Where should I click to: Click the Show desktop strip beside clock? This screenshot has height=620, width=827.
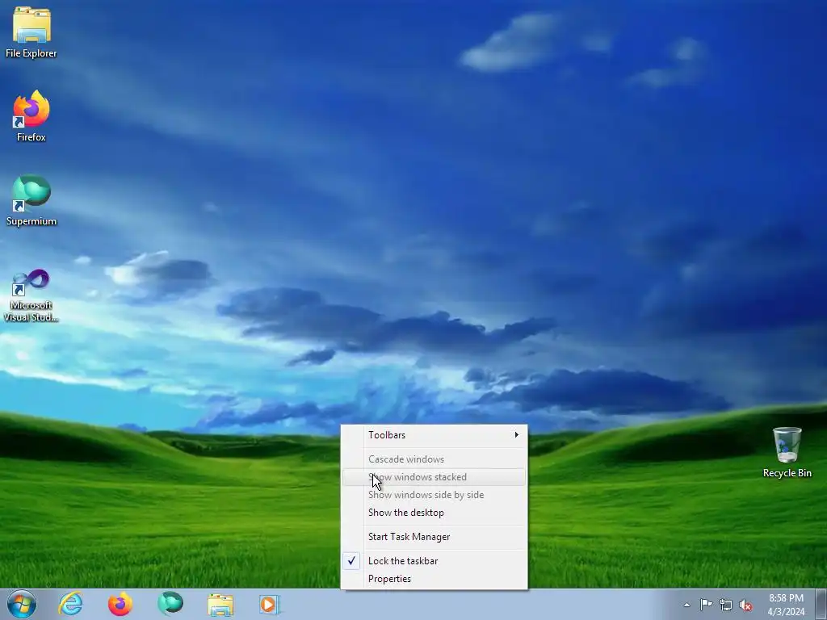click(821, 605)
